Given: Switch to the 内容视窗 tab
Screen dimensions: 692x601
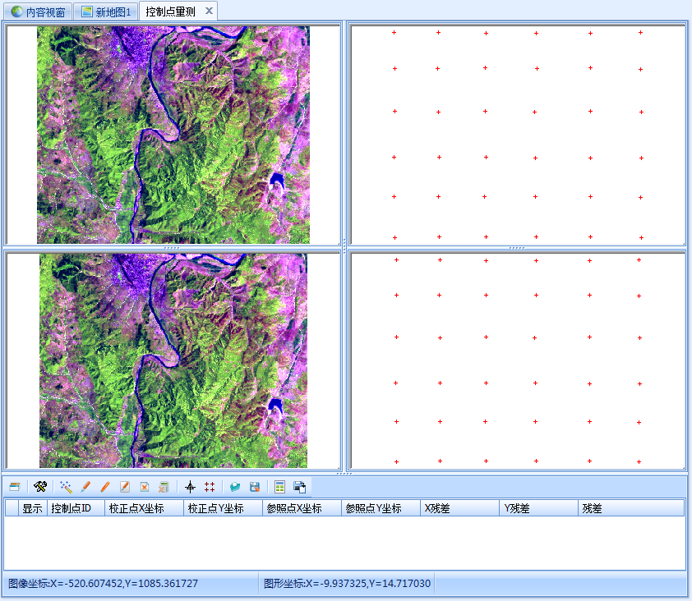Looking at the screenshot, I should click(38, 11).
